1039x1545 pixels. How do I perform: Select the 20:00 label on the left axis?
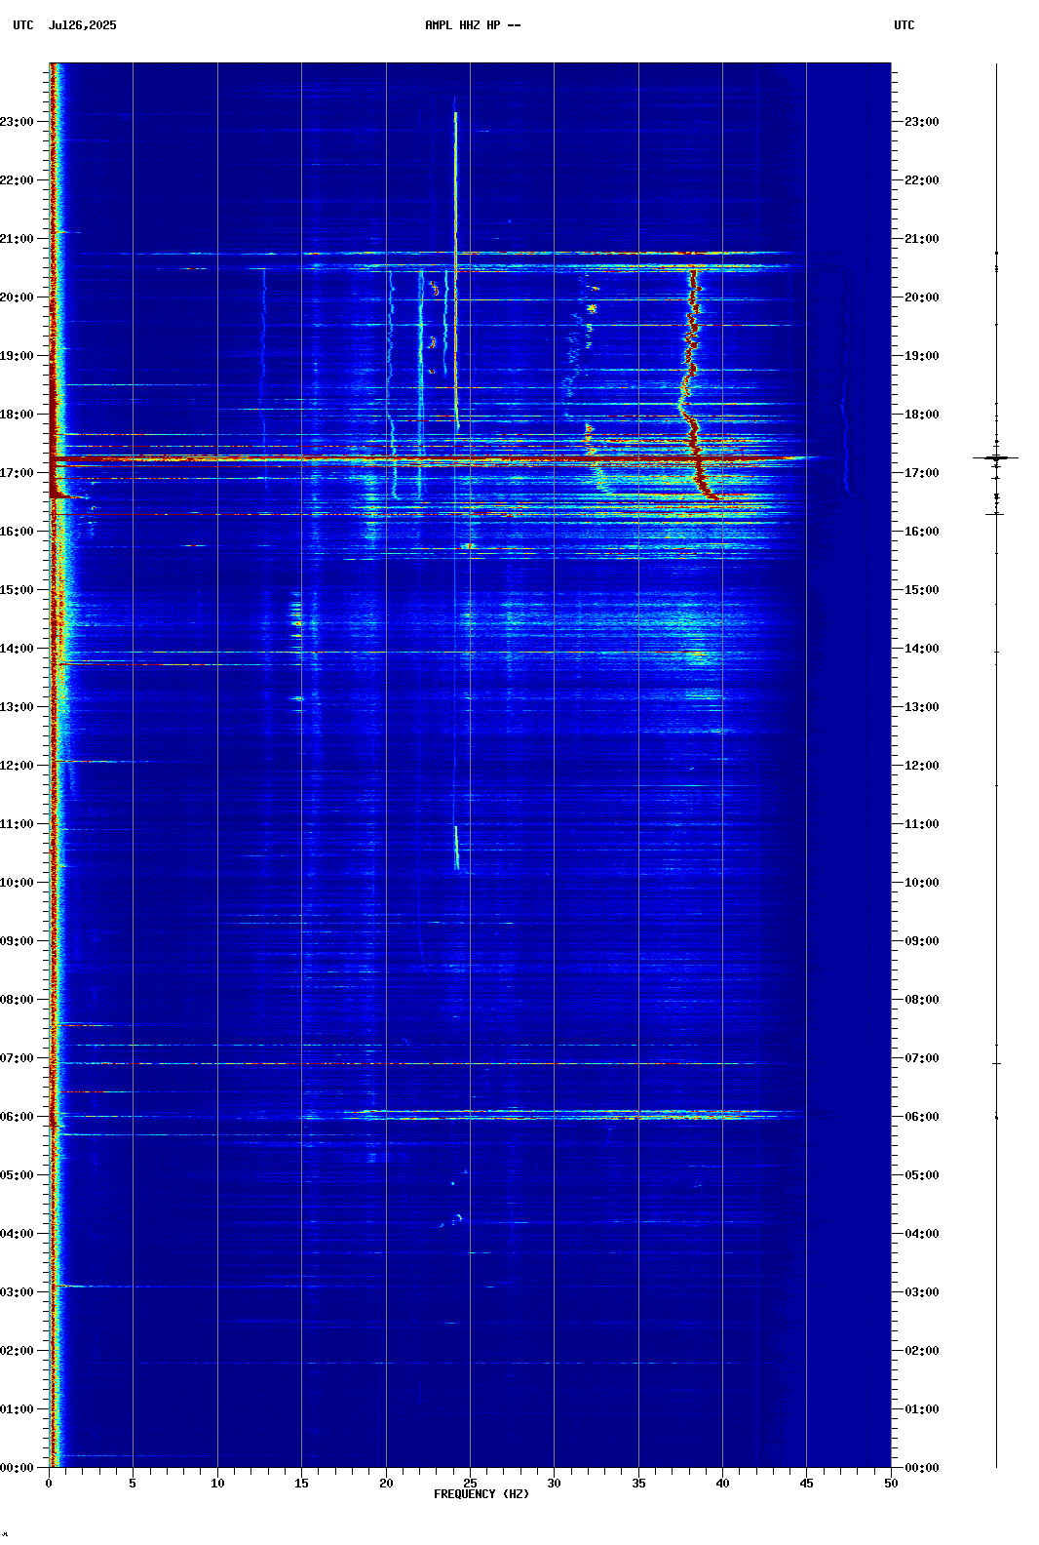tap(17, 297)
